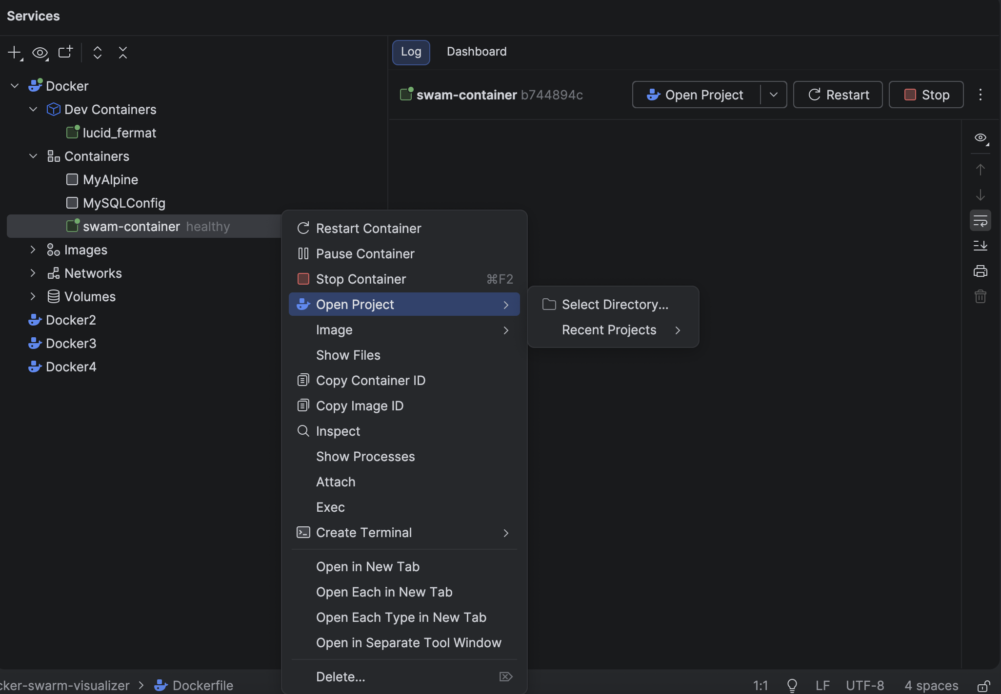Toggle the services view options eye icon

(40, 53)
